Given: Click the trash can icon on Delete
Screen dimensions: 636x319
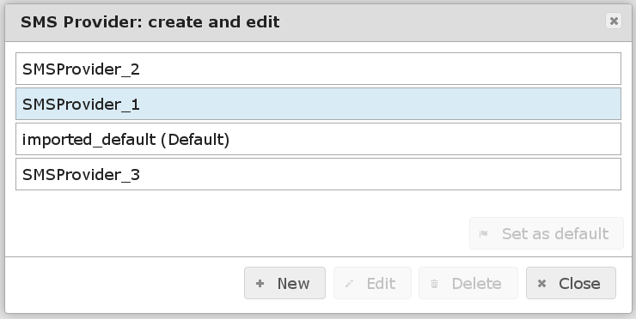Looking at the screenshot, I should pos(434,284).
